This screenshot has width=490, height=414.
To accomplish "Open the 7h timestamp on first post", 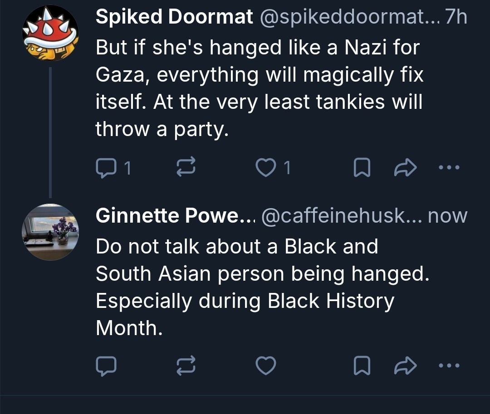I will click(456, 17).
